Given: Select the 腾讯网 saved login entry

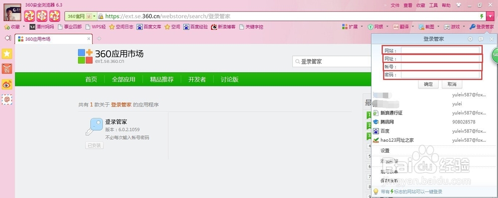Looking at the screenshot, I should pos(434,122).
